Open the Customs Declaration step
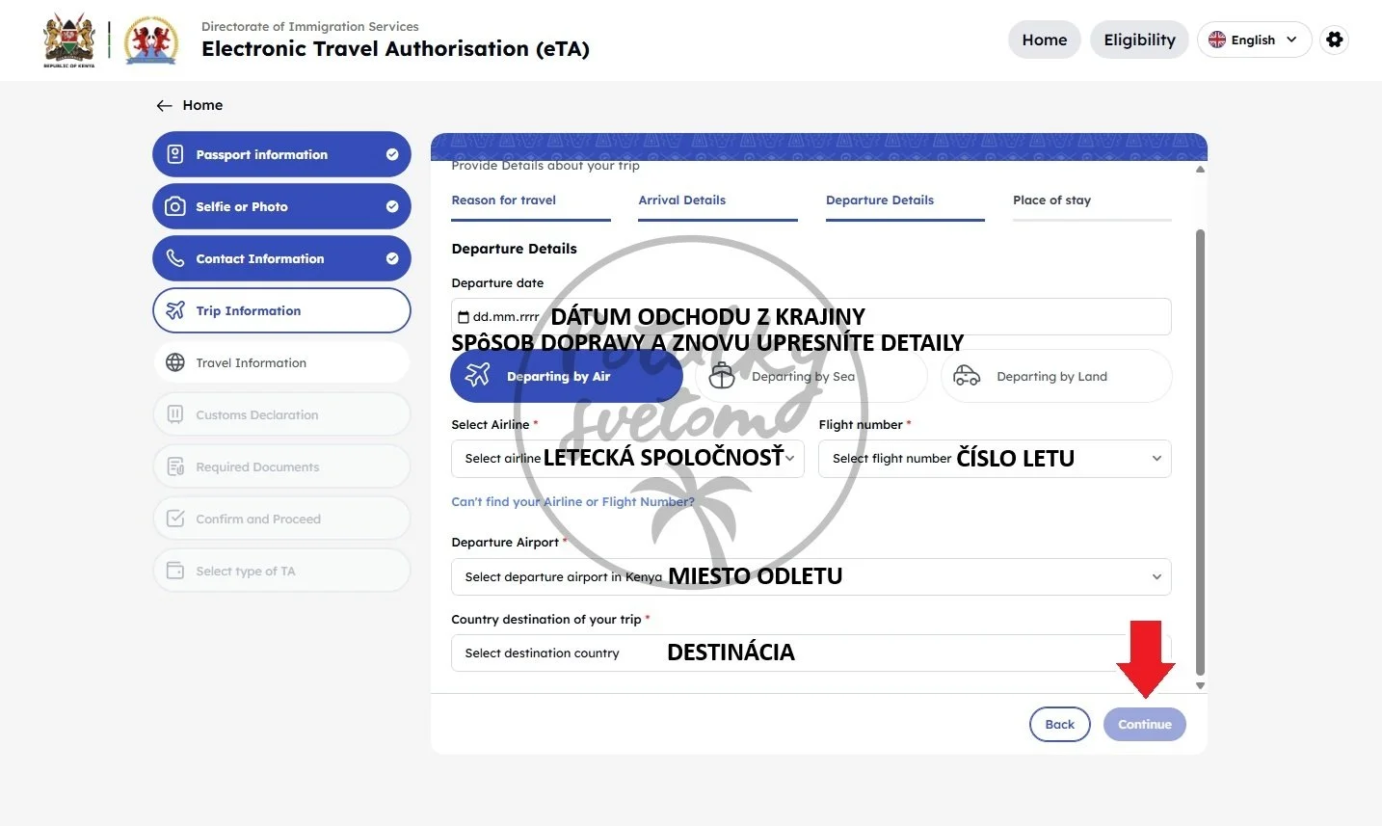Image resolution: width=1382 pixels, height=826 pixels. [281, 414]
